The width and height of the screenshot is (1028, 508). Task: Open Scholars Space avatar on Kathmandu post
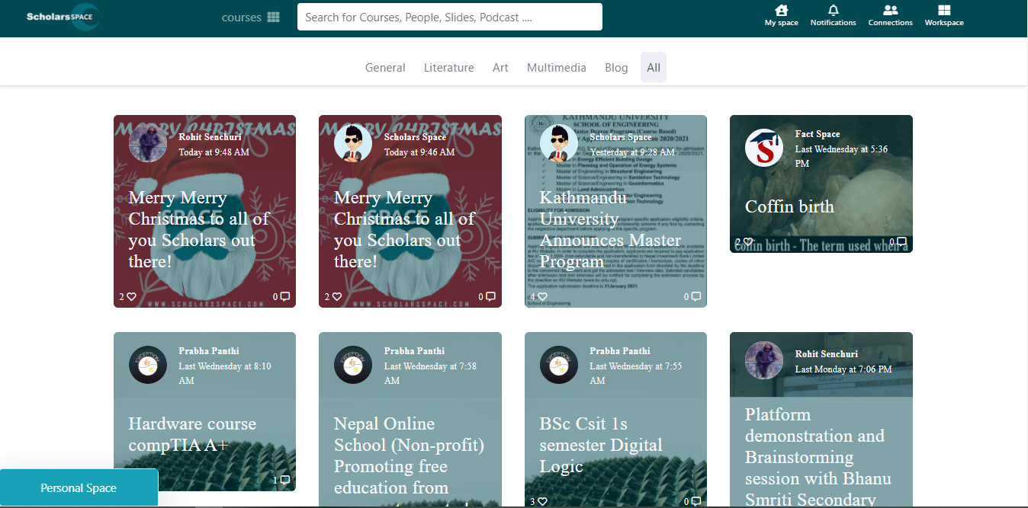pos(559,142)
